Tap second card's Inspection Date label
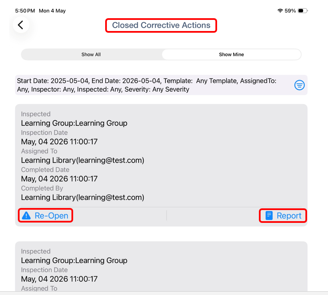 [44, 270]
